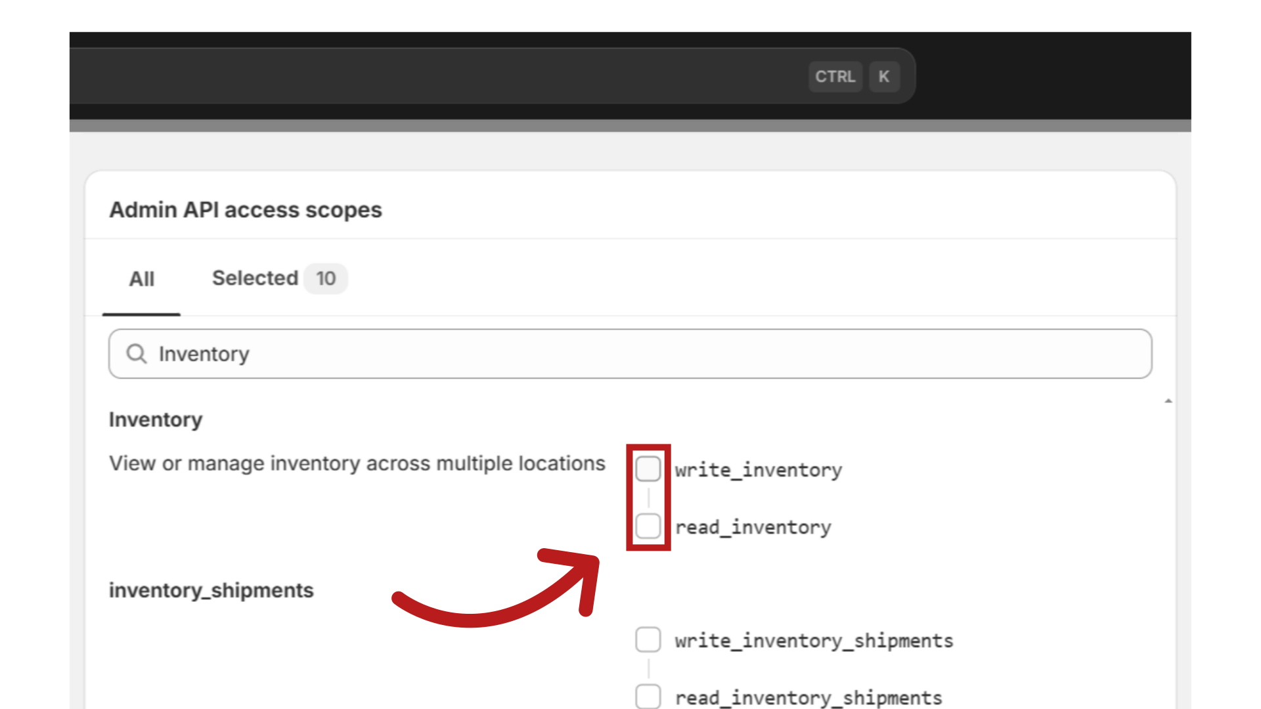The width and height of the screenshot is (1261, 709).
Task: Click the write_inventory label text
Action: [759, 470]
